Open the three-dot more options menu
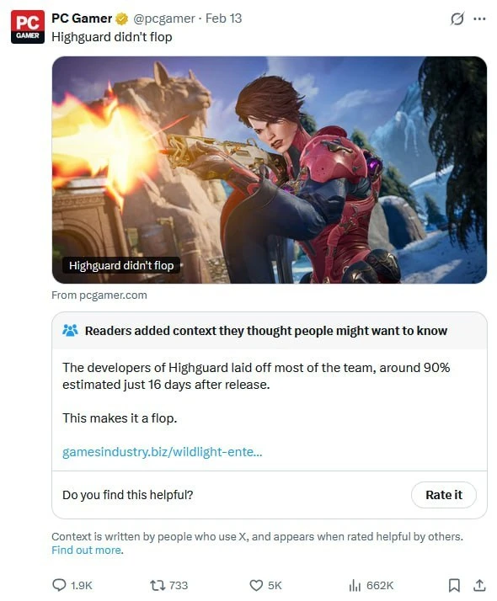Viewport: 497px width, 601px height. click(479, 19)
